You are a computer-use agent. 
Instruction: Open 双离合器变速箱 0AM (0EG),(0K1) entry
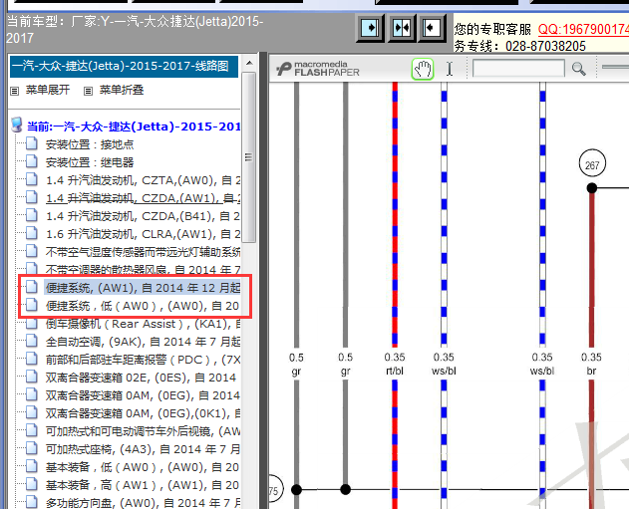tap(143, 413)
